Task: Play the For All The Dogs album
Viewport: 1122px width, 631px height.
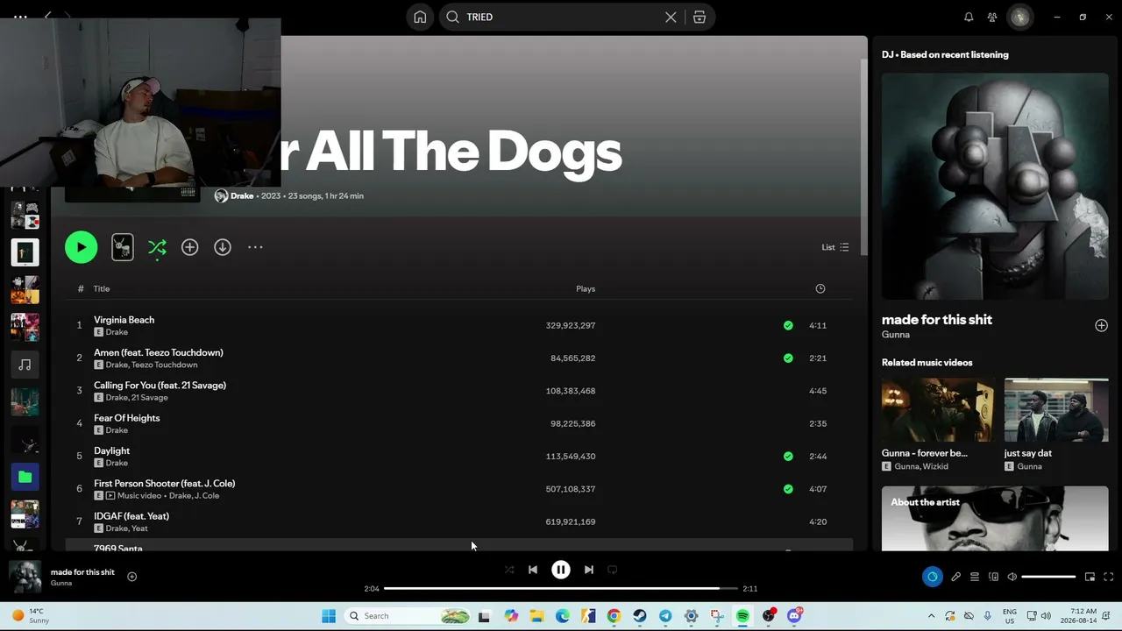Action: [x=81, y=247]
